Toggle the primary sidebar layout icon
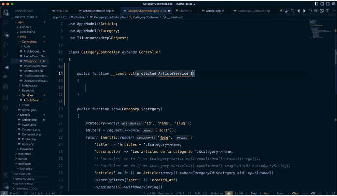 click(317, 4)
